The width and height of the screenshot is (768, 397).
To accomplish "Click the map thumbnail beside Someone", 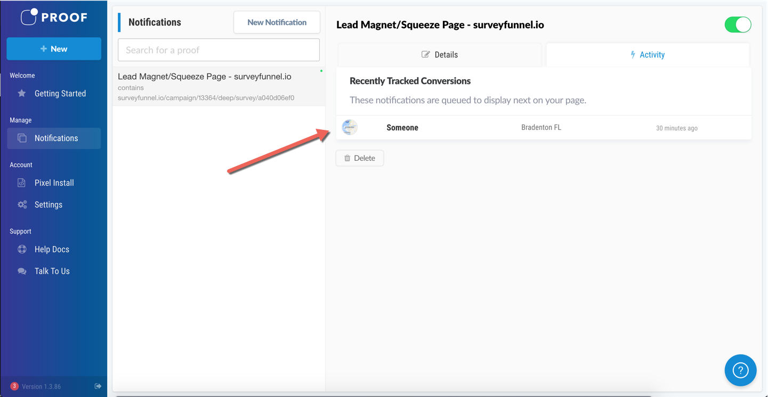I will 350,128.
